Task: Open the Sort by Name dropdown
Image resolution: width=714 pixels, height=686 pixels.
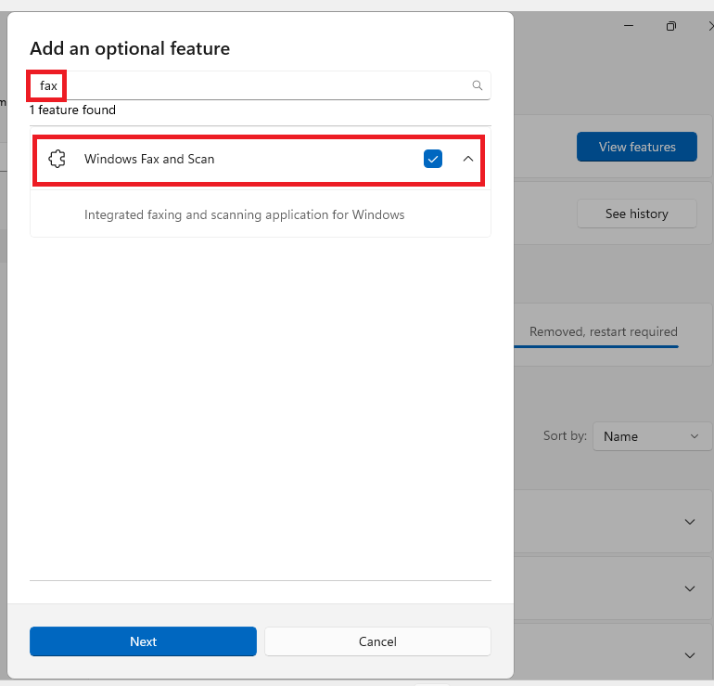Action: [x=651, y=436]
